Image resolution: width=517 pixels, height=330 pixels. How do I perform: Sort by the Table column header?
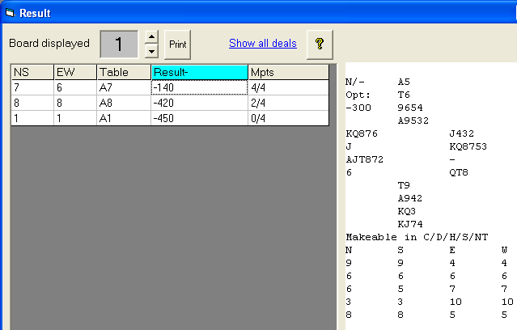(124, 72)
